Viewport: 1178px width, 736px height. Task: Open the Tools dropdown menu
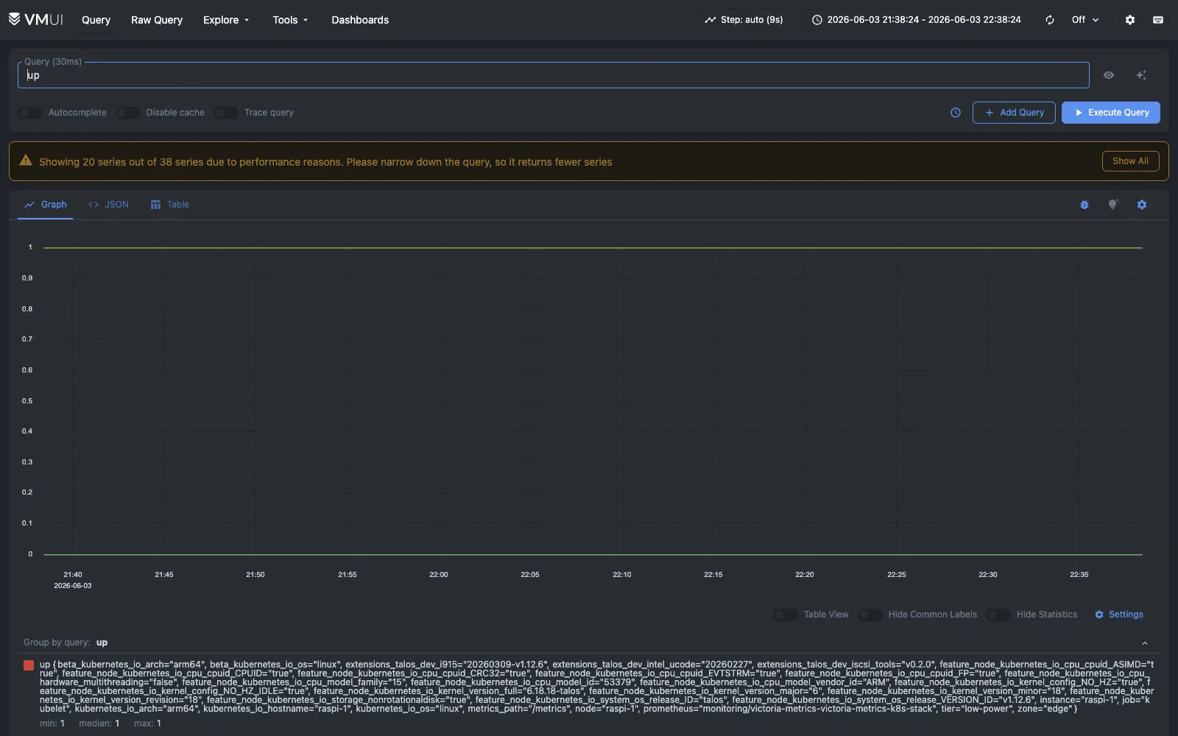point(290,20)
